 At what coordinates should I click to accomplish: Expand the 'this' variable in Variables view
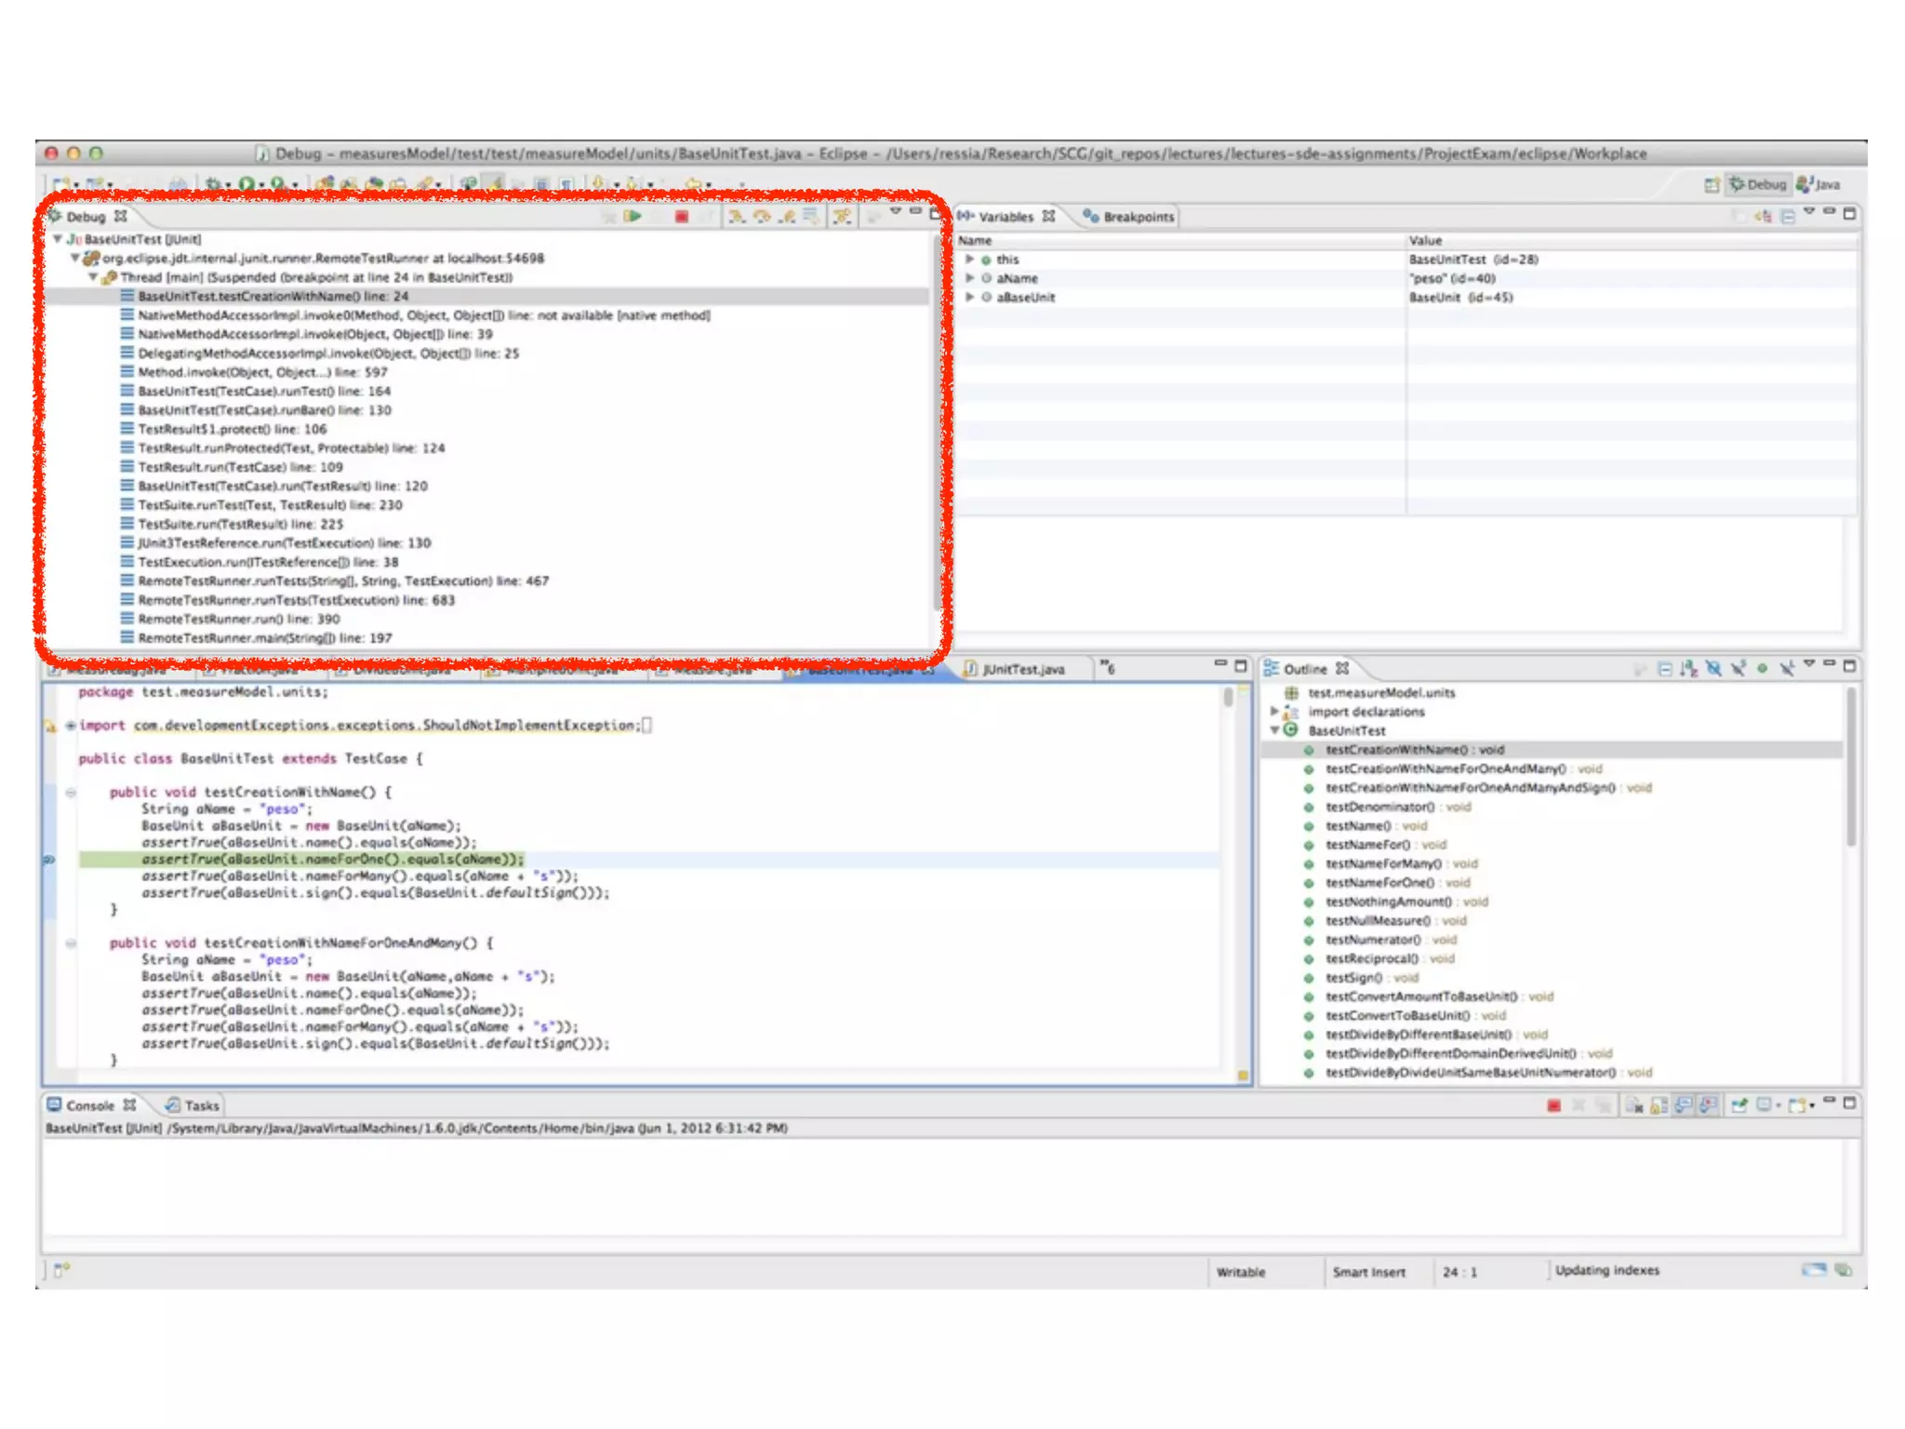(969, 260)
